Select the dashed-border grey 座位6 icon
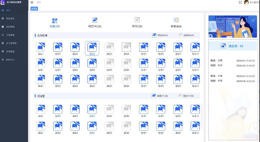260x142 pixels. pos(126,47)
